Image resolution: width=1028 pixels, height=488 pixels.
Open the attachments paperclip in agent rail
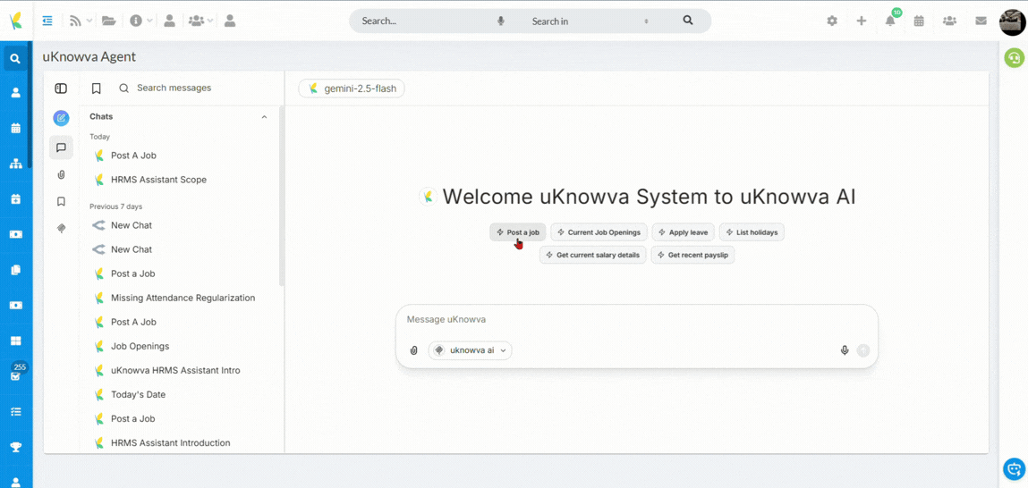pyautogui.click(x=61, y=174)
